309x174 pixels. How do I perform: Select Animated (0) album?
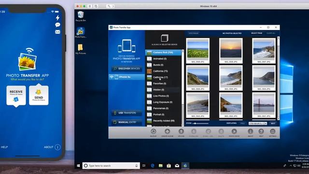tap(163, 59)
